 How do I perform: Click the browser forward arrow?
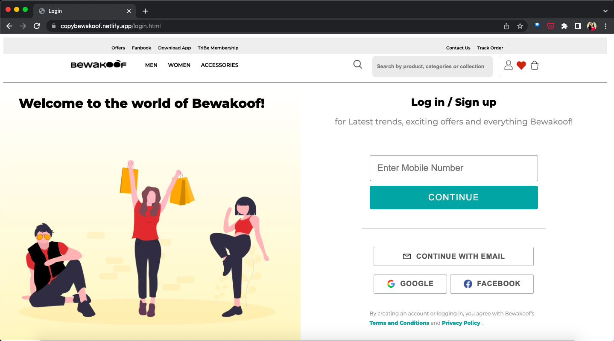coord(23,26)
